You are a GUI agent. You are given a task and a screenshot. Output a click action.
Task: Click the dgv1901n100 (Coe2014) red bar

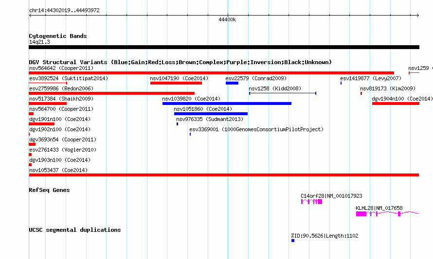[41, 124]
